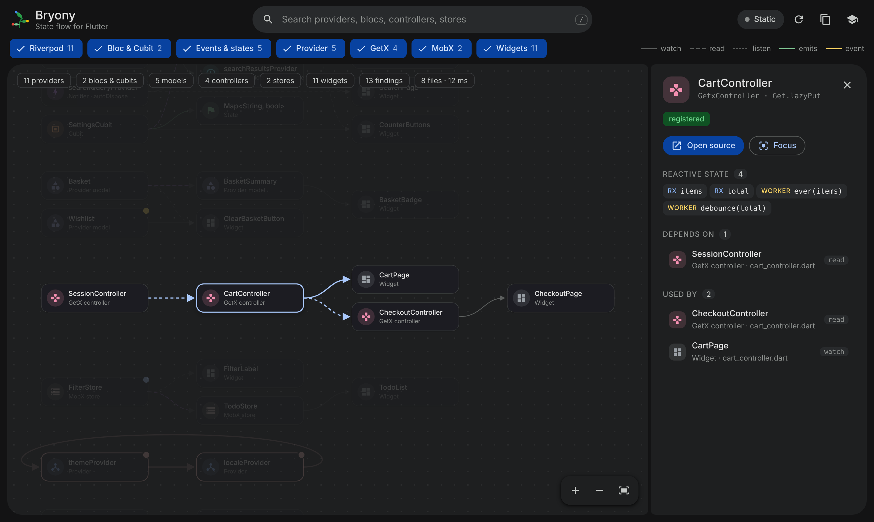Zoom in with the plus icon

pos(575,490)
